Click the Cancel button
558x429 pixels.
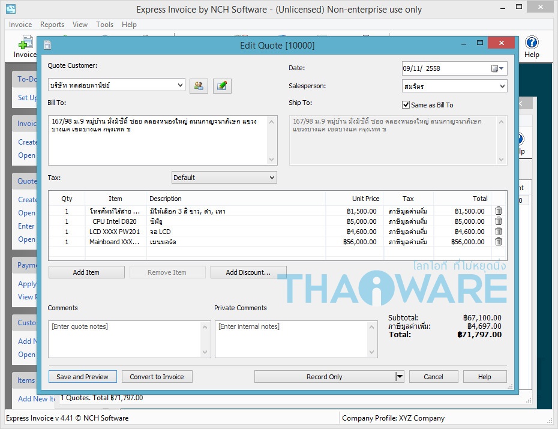[x=433, y=376]
